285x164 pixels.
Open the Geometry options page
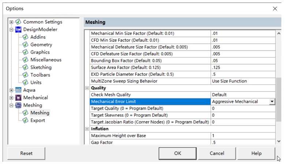point(41,45)
